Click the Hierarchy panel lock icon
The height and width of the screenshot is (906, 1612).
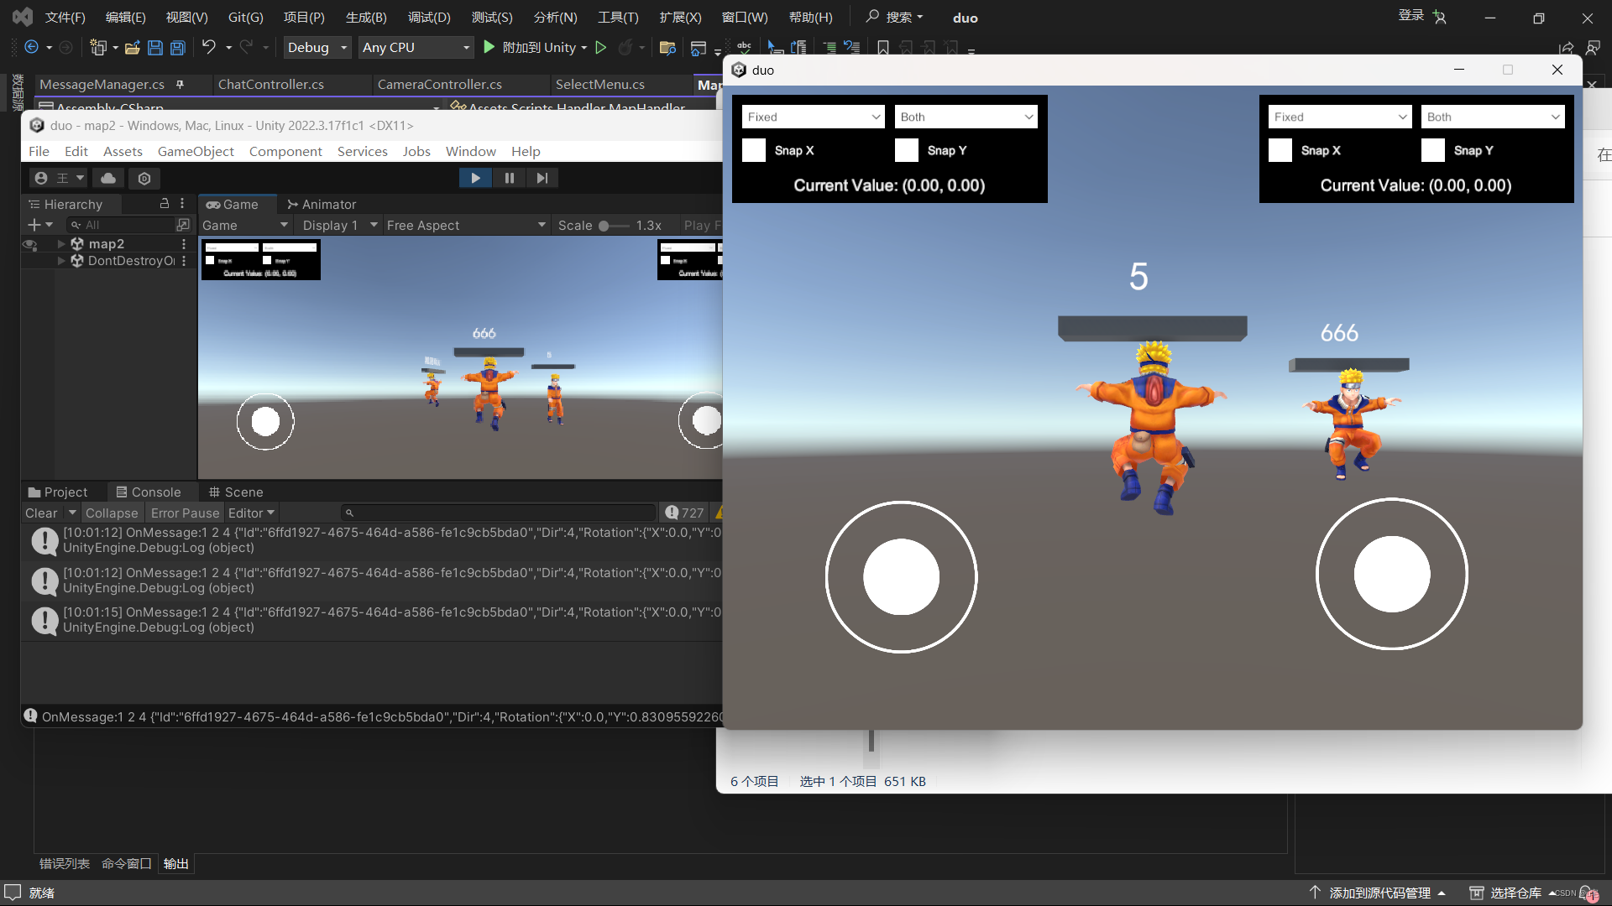(x=165, y=204)
